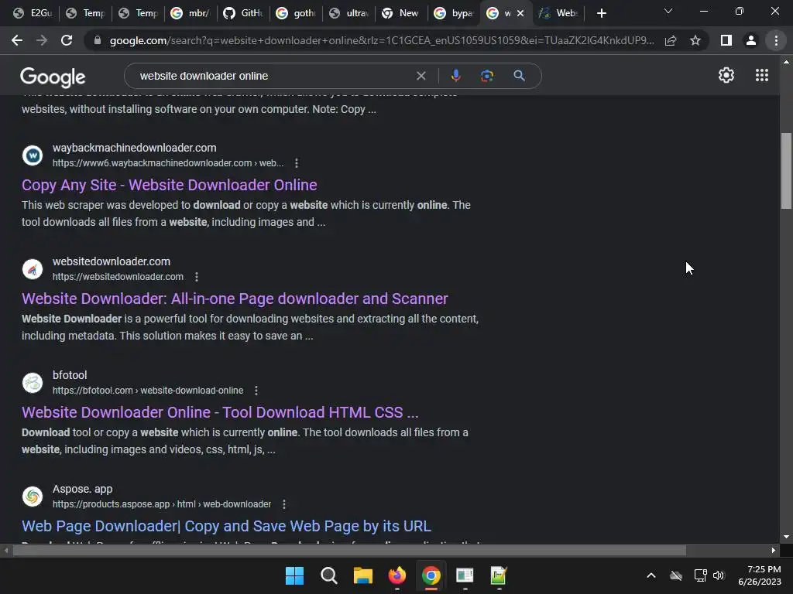Clear the search box text
Screen dimensions: 793x594
tap(421, 76)
